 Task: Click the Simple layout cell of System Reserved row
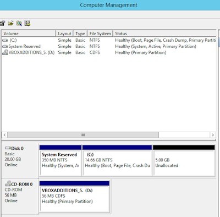tap(64, 46)
